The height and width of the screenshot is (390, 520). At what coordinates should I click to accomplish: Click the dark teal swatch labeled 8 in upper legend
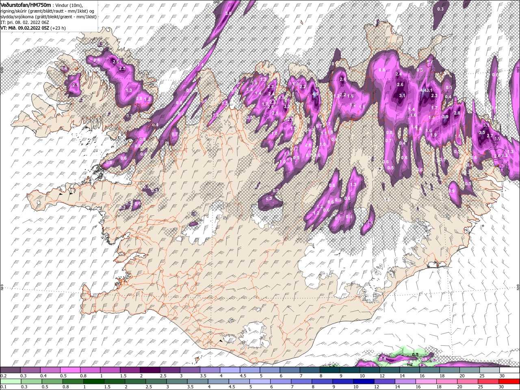click(330, 370)
